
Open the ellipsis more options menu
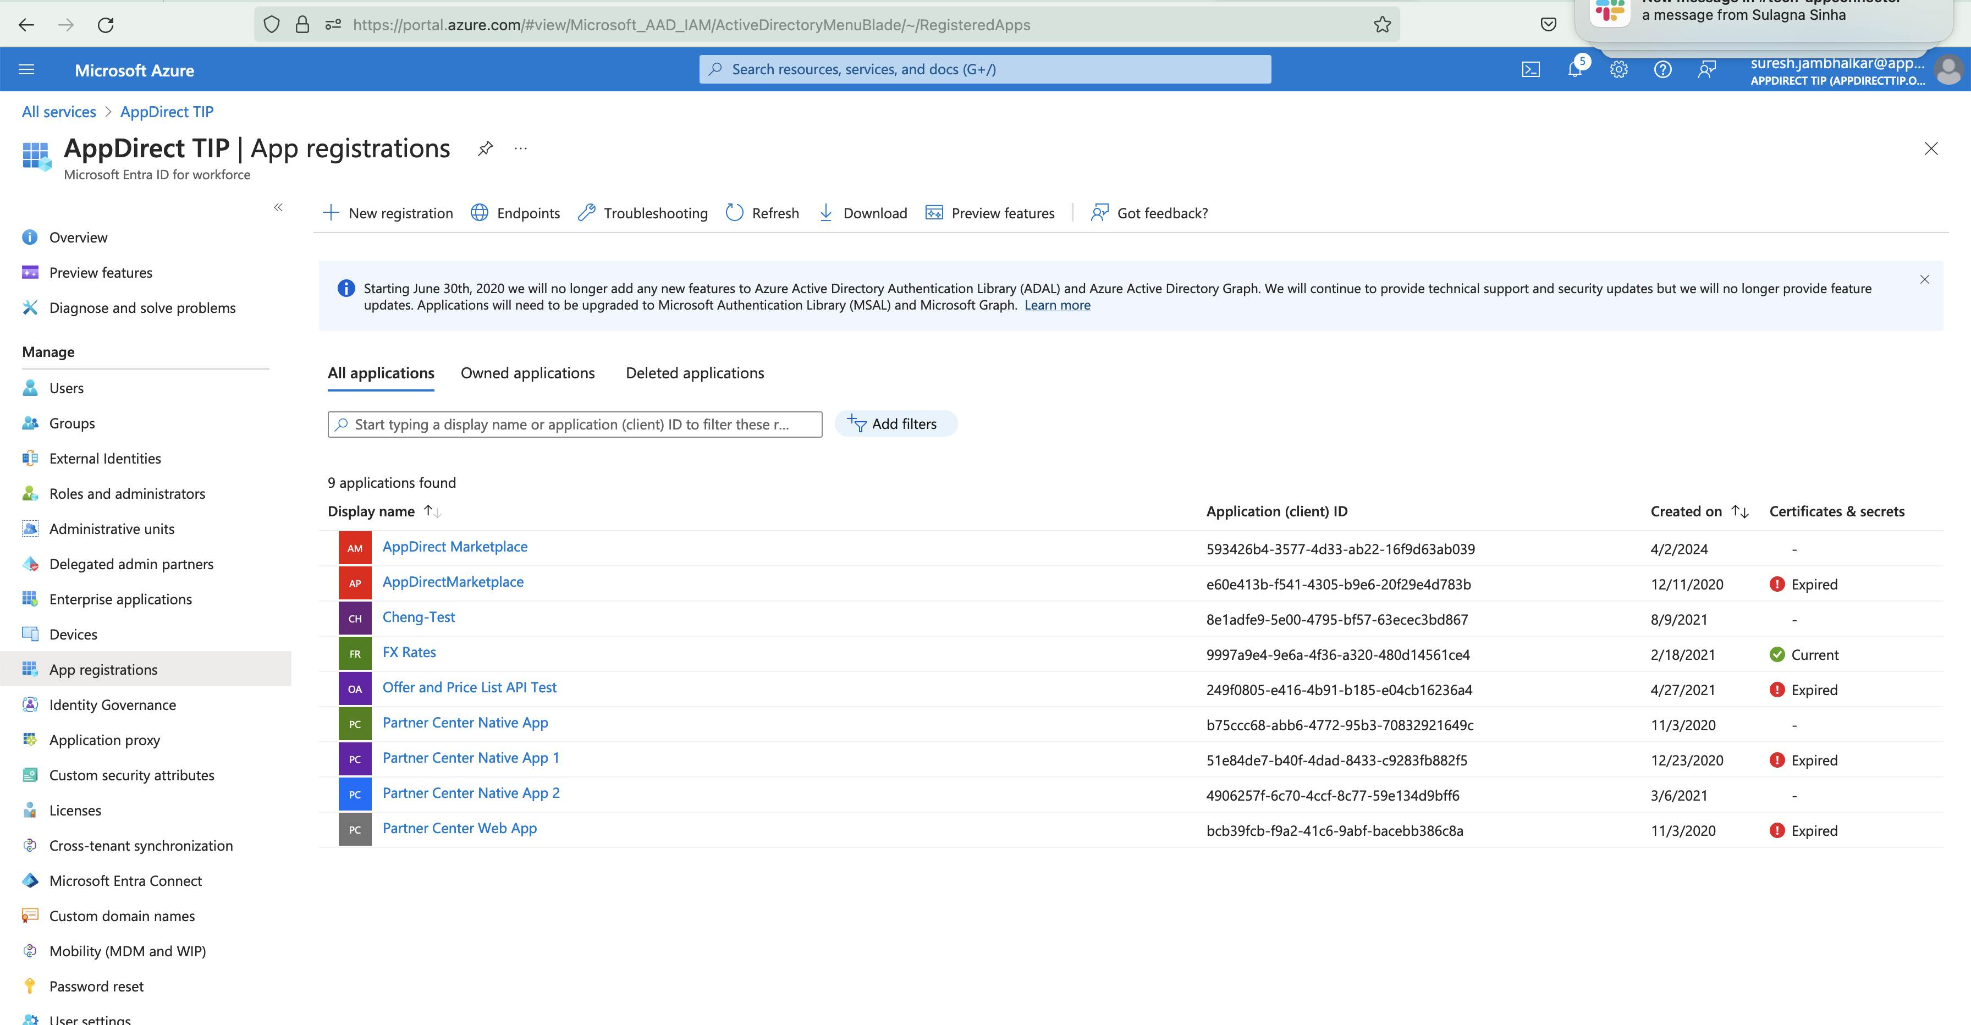coord(521,148)
